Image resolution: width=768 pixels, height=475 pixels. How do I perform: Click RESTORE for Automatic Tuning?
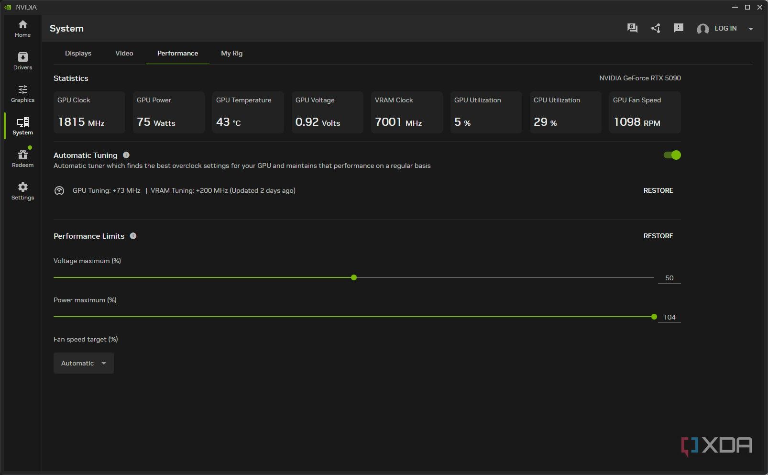(x=658, y=190)
